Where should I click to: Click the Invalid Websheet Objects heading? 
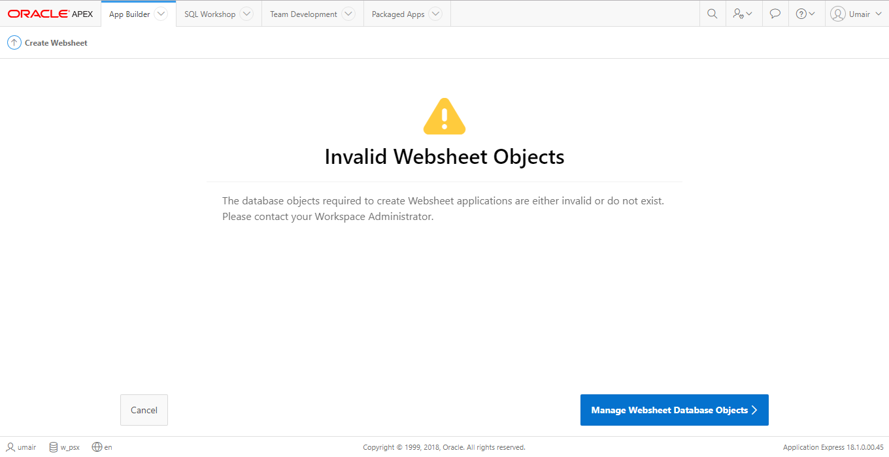click(x=444, y=157)
